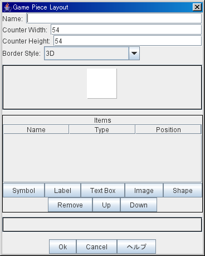Click into the Counter Width field
205x256 pixels.
[126, 30]
